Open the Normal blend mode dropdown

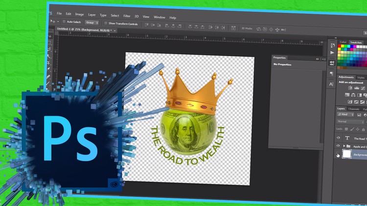tap(350, 122)
